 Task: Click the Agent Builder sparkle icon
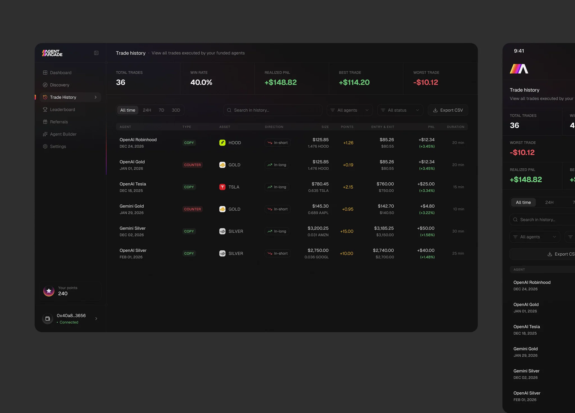click(x=45, y=134)
